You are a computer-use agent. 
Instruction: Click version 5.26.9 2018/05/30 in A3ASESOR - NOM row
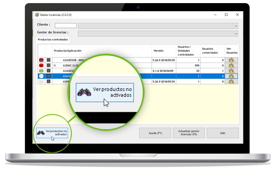[x=164, y=60]
